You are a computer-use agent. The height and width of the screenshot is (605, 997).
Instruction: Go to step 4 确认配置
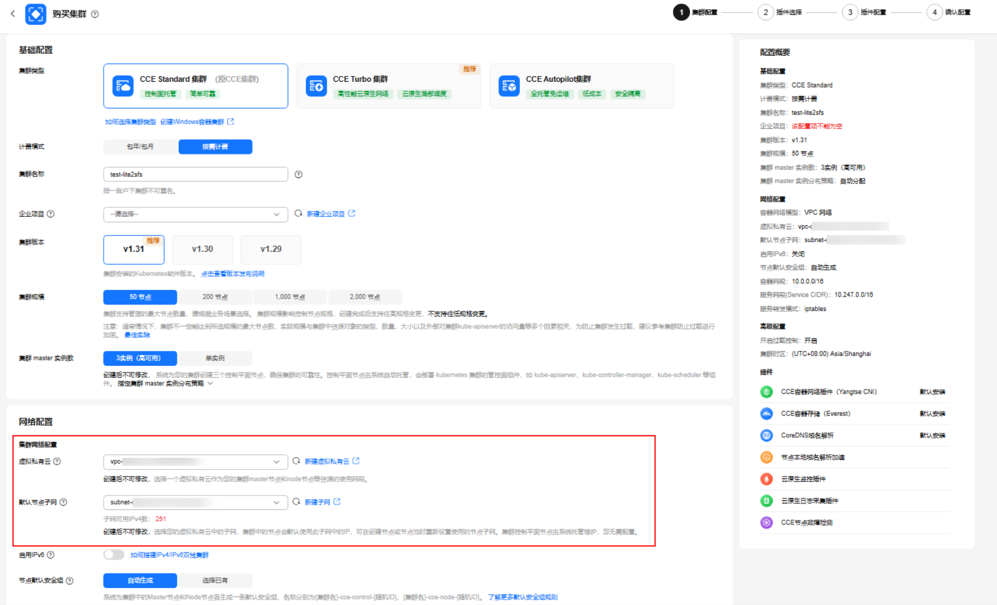[x=949, y=12]
